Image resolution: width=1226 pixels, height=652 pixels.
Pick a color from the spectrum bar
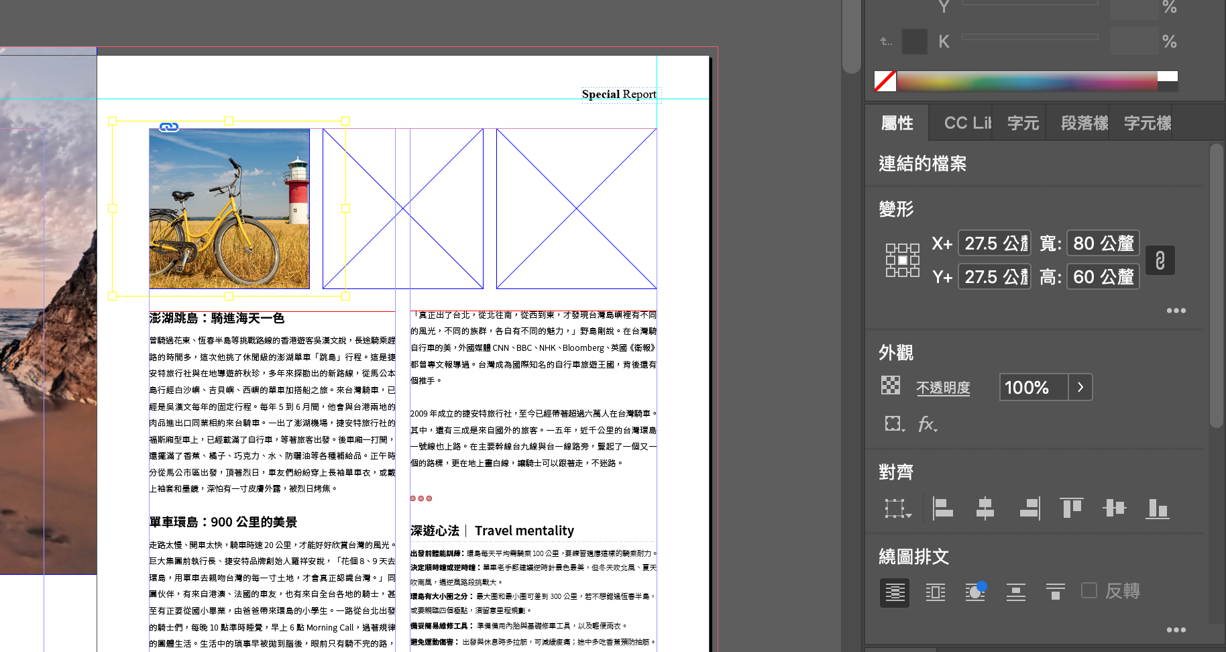click(1026, 81)
